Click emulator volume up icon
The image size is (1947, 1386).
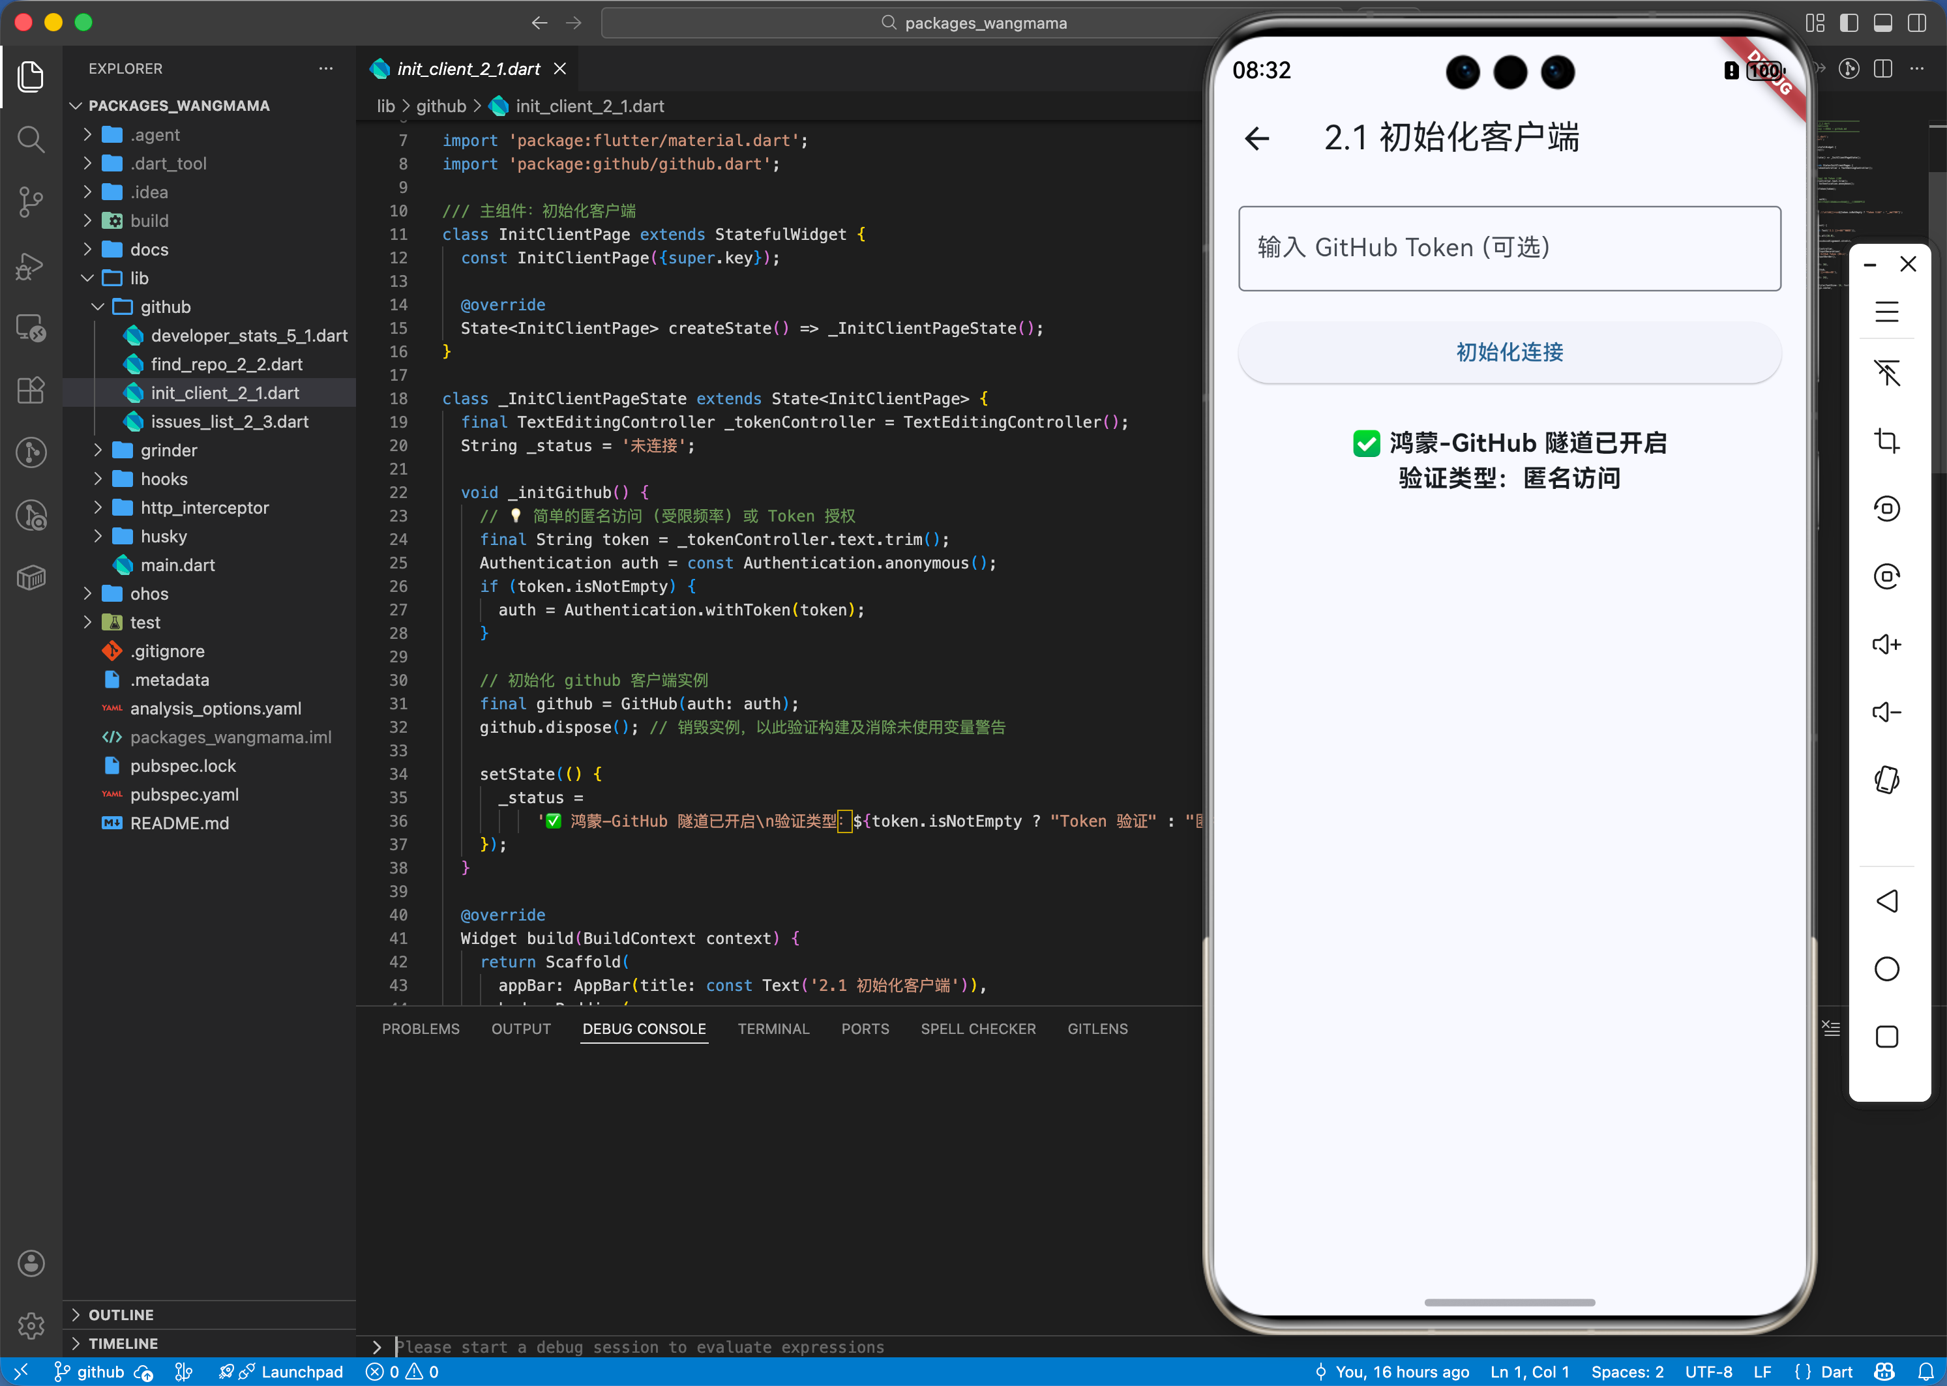[1886, 644]
